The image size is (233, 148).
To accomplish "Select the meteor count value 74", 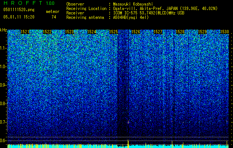I will click(54, 17).
